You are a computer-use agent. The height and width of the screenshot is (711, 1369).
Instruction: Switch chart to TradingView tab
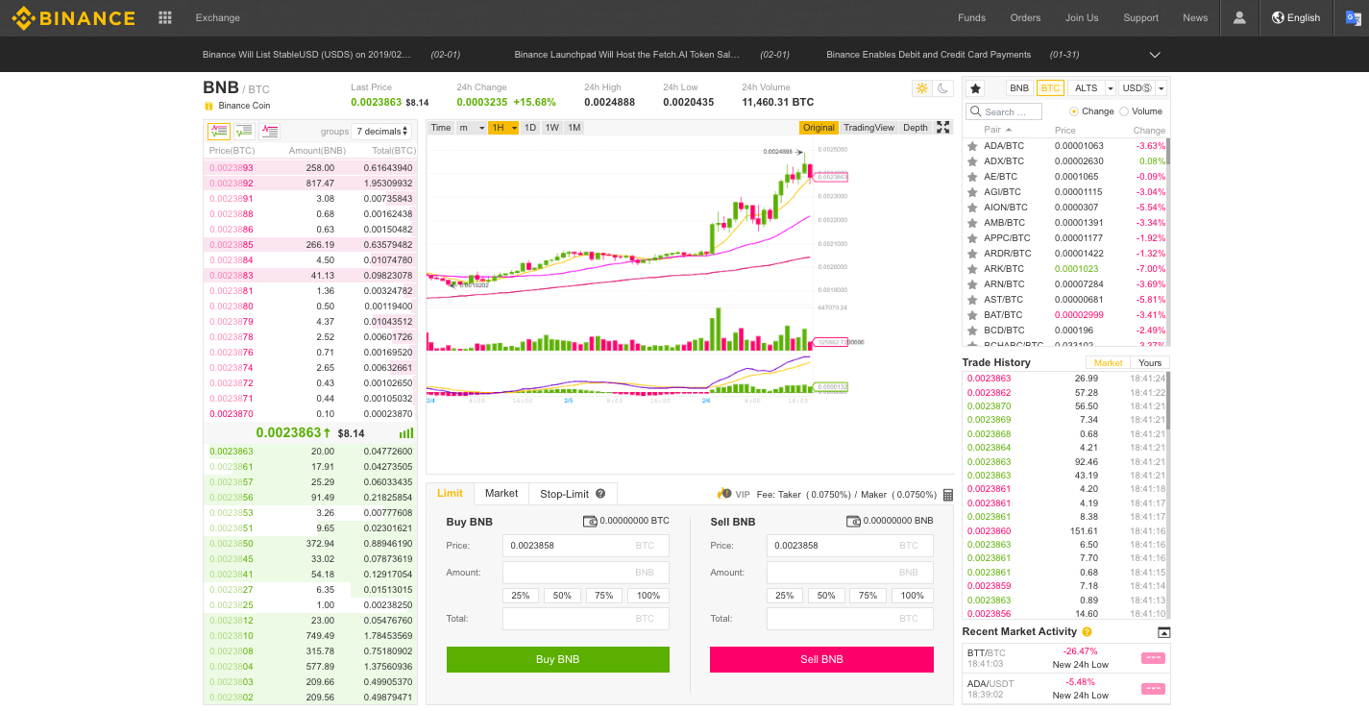[x=868, y=128]
